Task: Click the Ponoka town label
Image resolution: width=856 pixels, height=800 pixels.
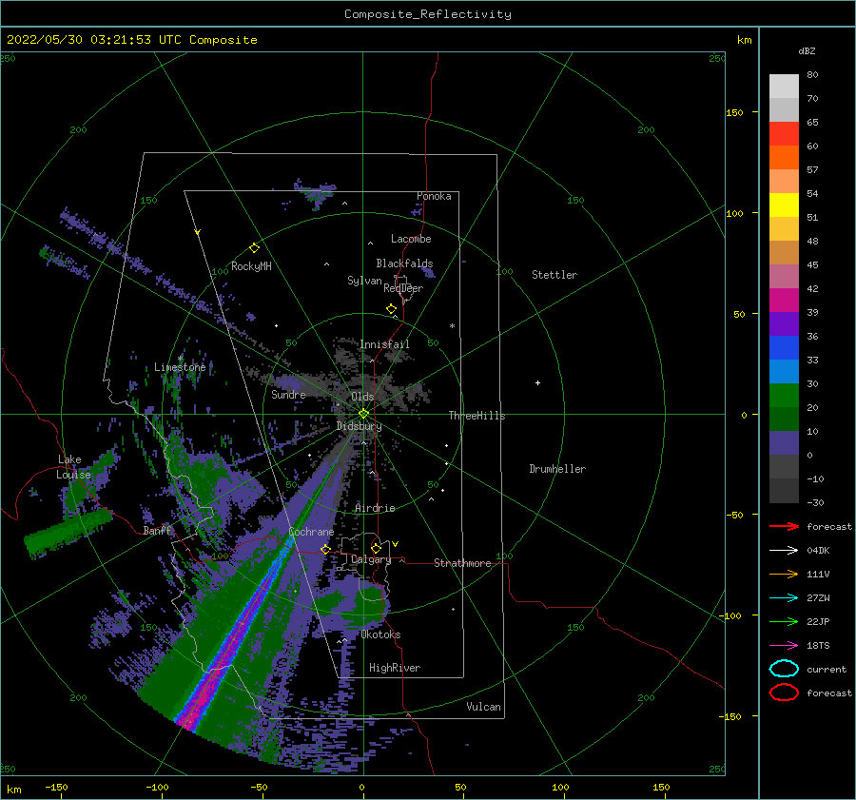Action: pyautogui.click(x=434, y=196)
